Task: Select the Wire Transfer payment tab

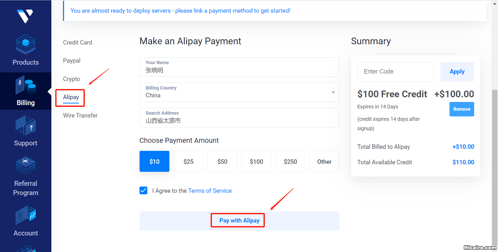Action: click(80, 115)
